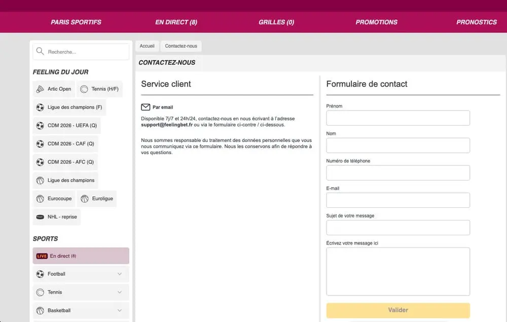Click the CDM 2026 - CAF (Q) soccer icon
This screenshot has height=322, width=507.
tap(40, 144)
